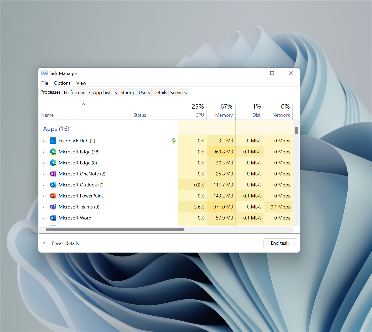Click the 0.1 Mbps network value
372x332 pixels.
pos(280,207)
